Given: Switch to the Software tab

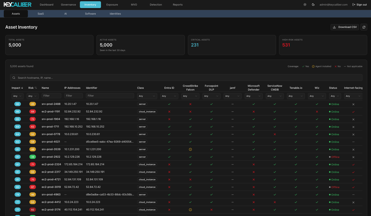Looking at the screenshot, I should tap(90, 14).
